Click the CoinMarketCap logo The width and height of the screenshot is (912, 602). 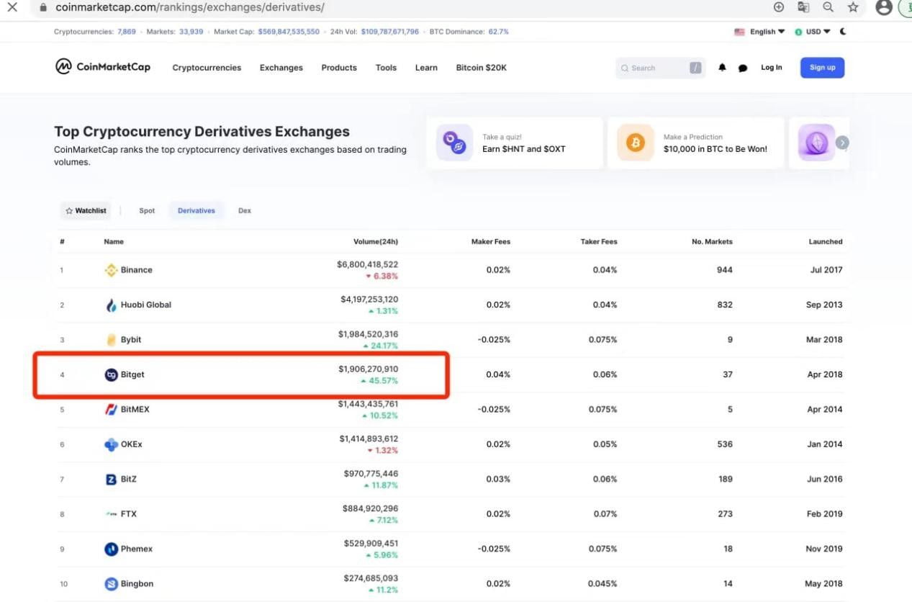103,67
